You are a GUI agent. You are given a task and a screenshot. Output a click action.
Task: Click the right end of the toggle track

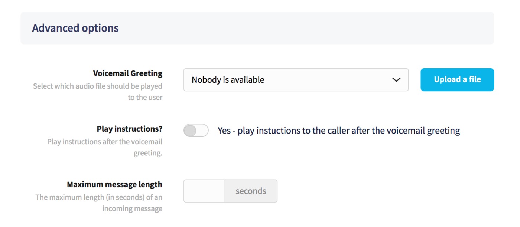pos(204,131)
